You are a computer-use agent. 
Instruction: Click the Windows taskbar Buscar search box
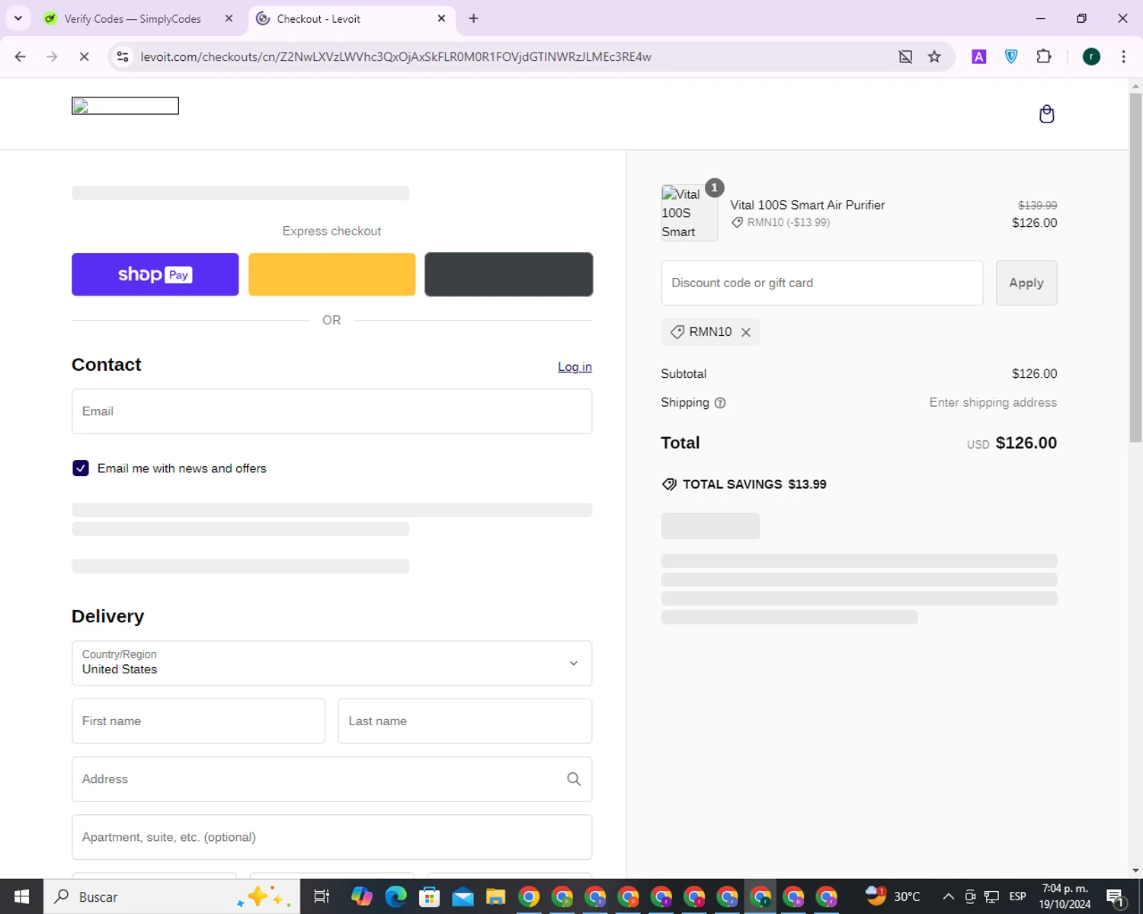pos(171,896)
